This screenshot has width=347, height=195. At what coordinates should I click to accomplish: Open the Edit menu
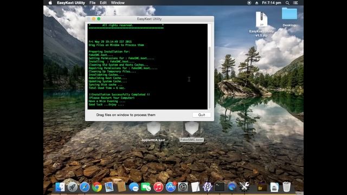tap(103, 3)
